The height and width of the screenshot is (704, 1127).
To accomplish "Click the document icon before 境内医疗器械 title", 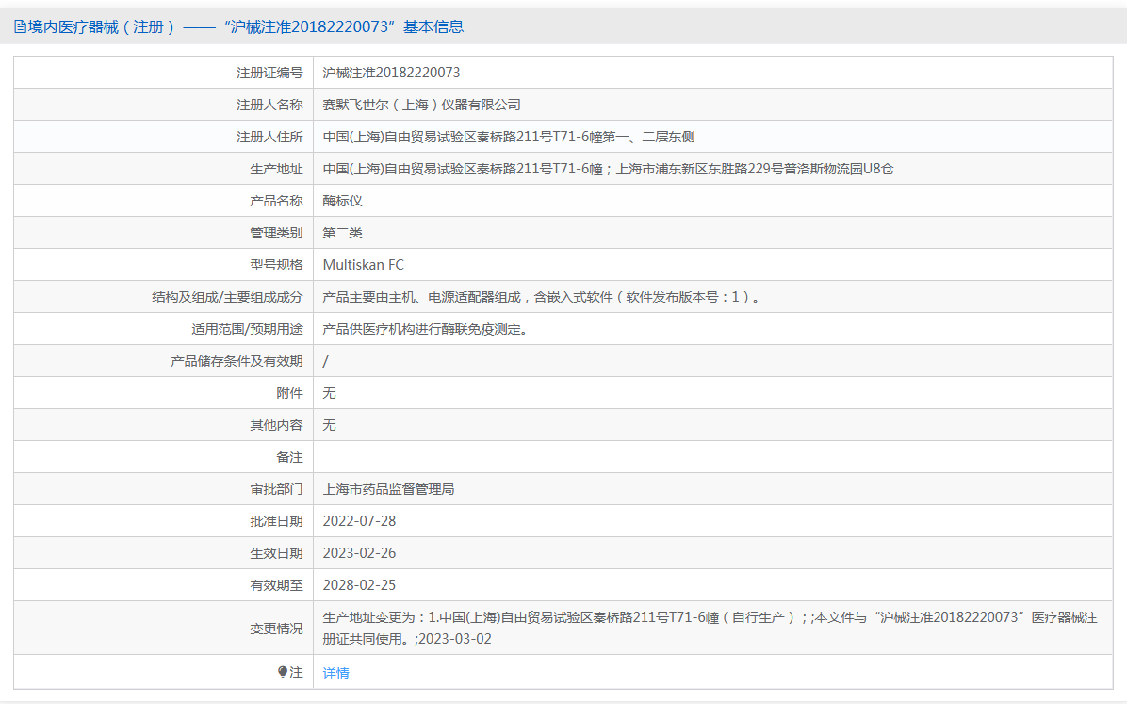I will 20,27.
